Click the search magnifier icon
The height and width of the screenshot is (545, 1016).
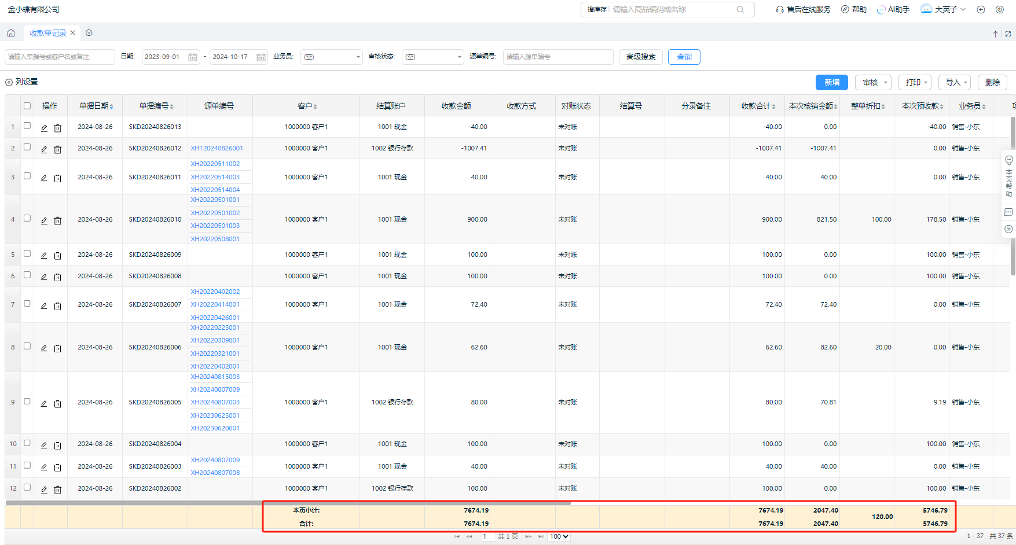(740, 10)
